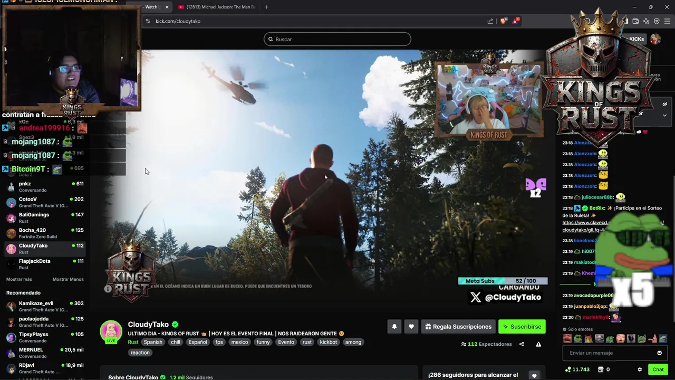Click the CloudyTako LIVE avatar under the video
The image size is (675, 380).
111,332
